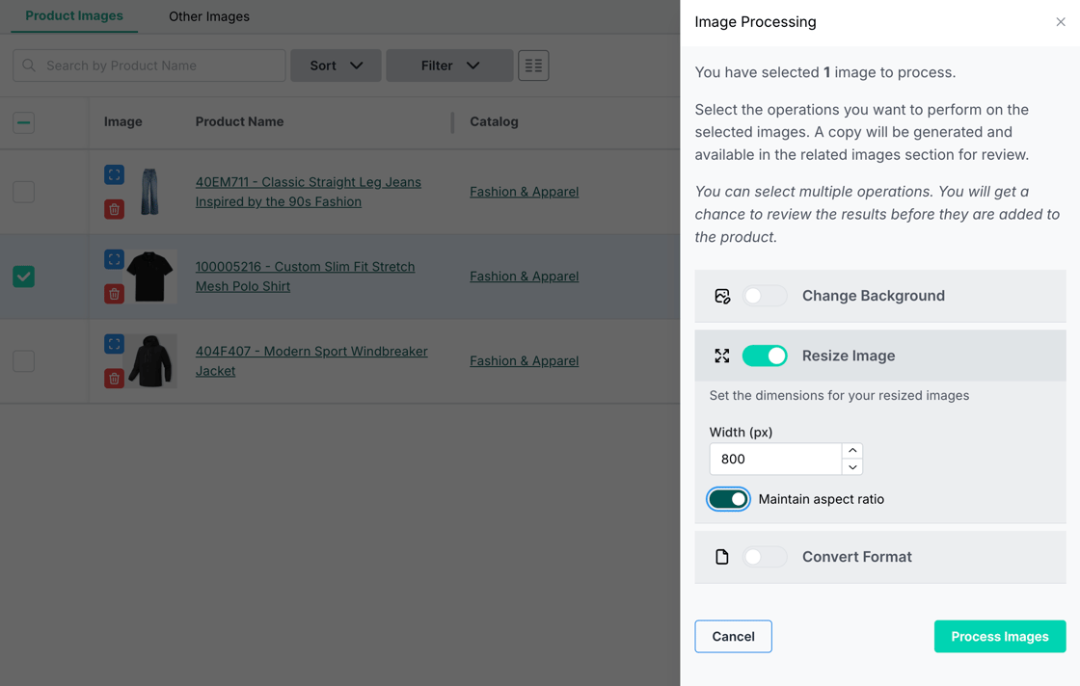Open the Sort dropdown
Image resolution: width=1080 pixels, height=686 pixels.
[x=336, y=66]
